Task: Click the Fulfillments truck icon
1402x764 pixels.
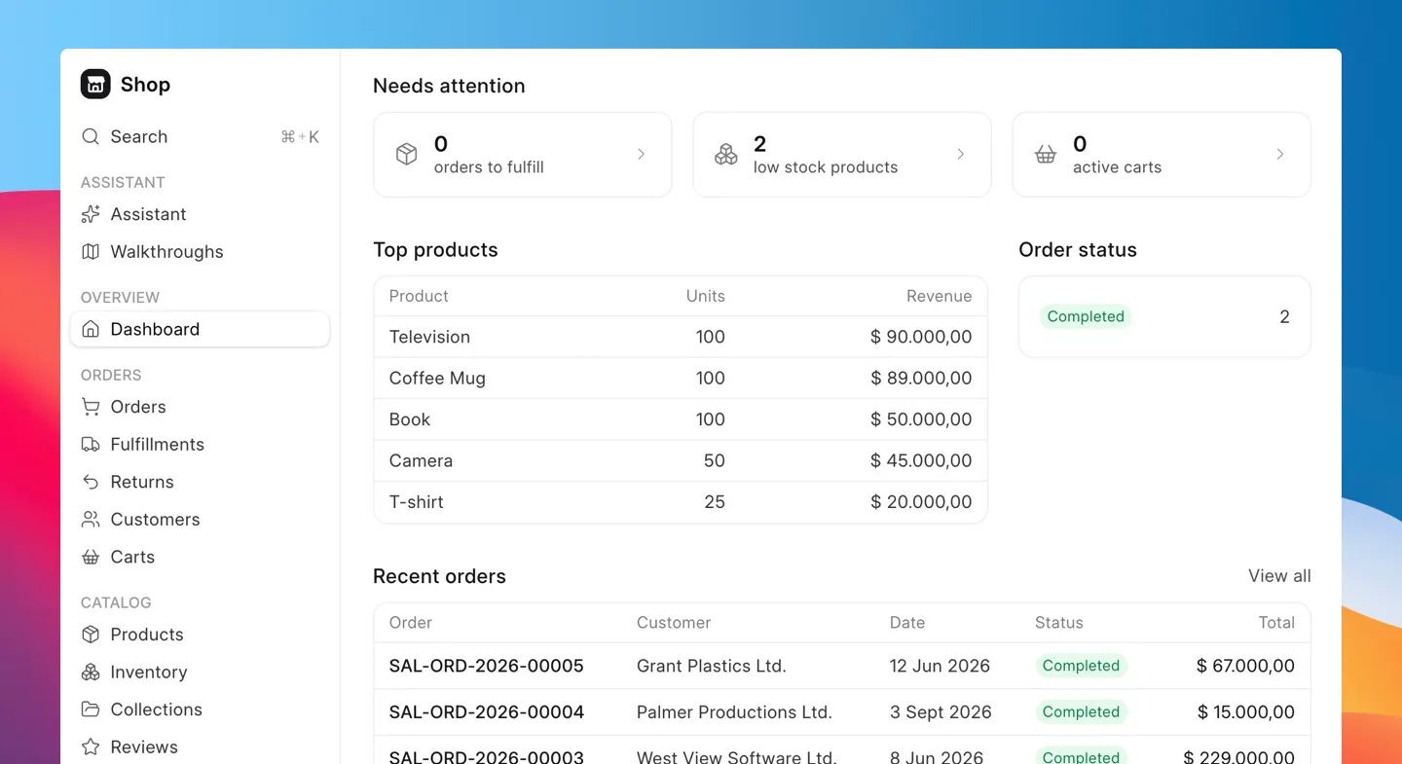Action: pyautogui.click(x=91, y=444)
